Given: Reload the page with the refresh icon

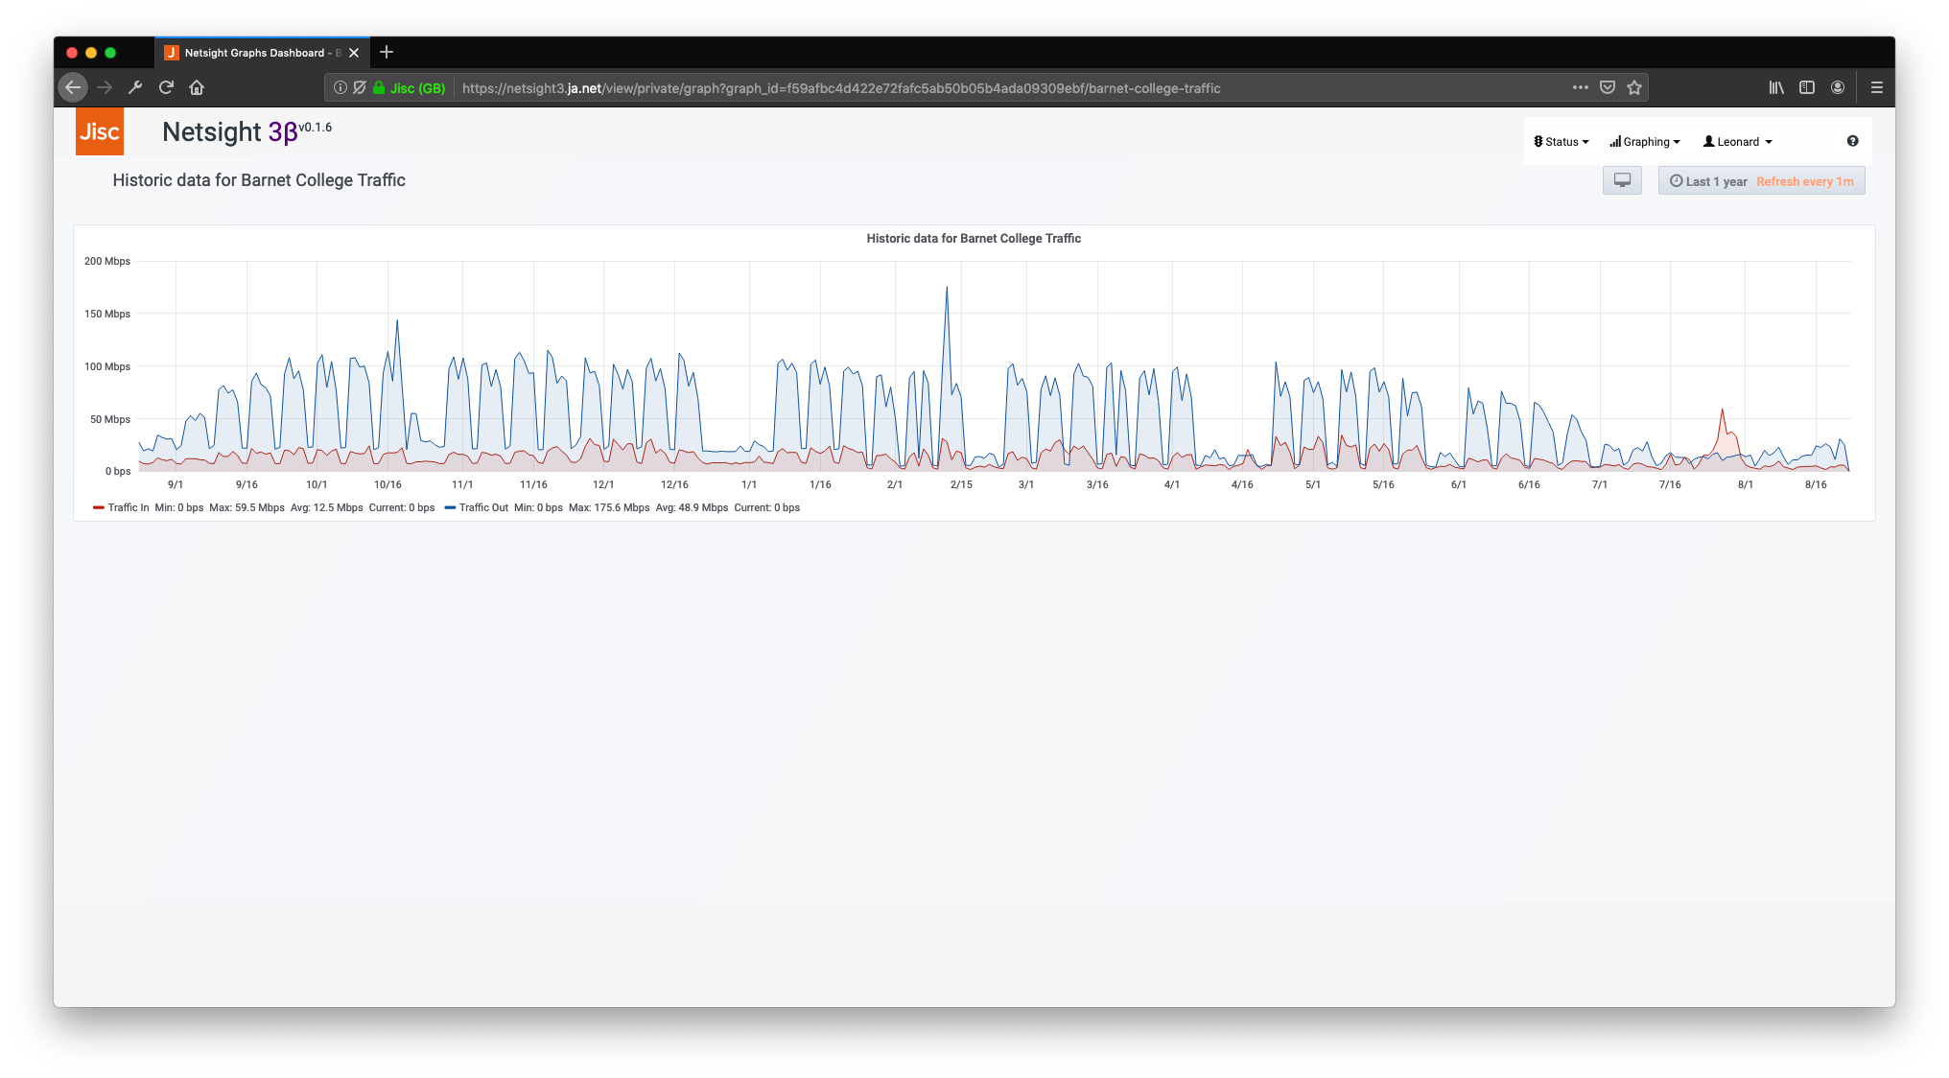Looking at the screenshot, I should pyautogui.click(x=166, y=87).
